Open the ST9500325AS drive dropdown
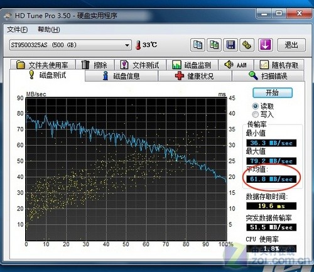The height and width of the screenshot is (272, 314). (x=70, y=45)
